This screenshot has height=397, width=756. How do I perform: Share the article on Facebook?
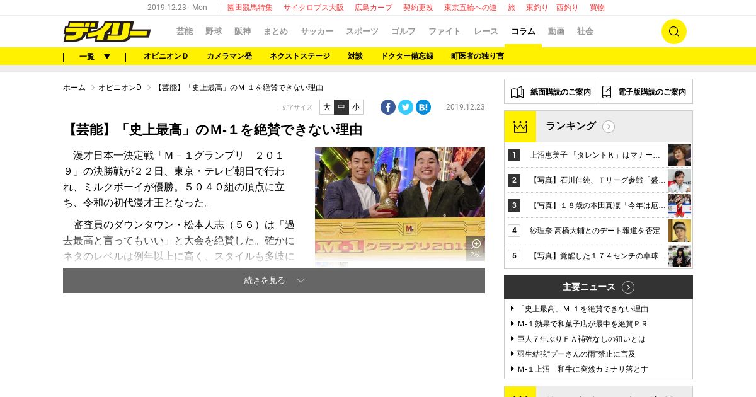click(388, 107)
